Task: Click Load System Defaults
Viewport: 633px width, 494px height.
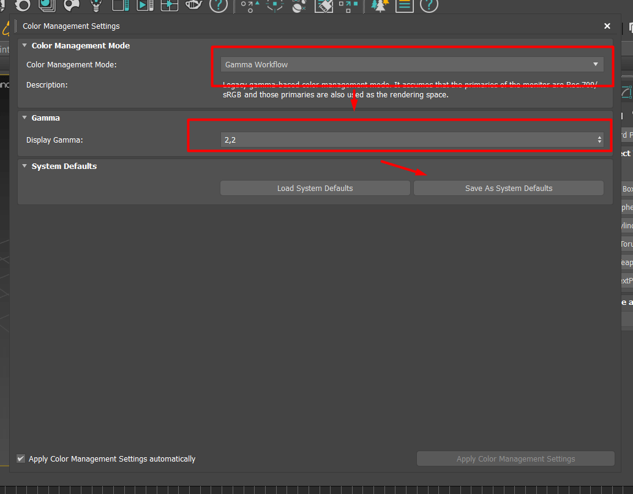Action: pos(315,188)
